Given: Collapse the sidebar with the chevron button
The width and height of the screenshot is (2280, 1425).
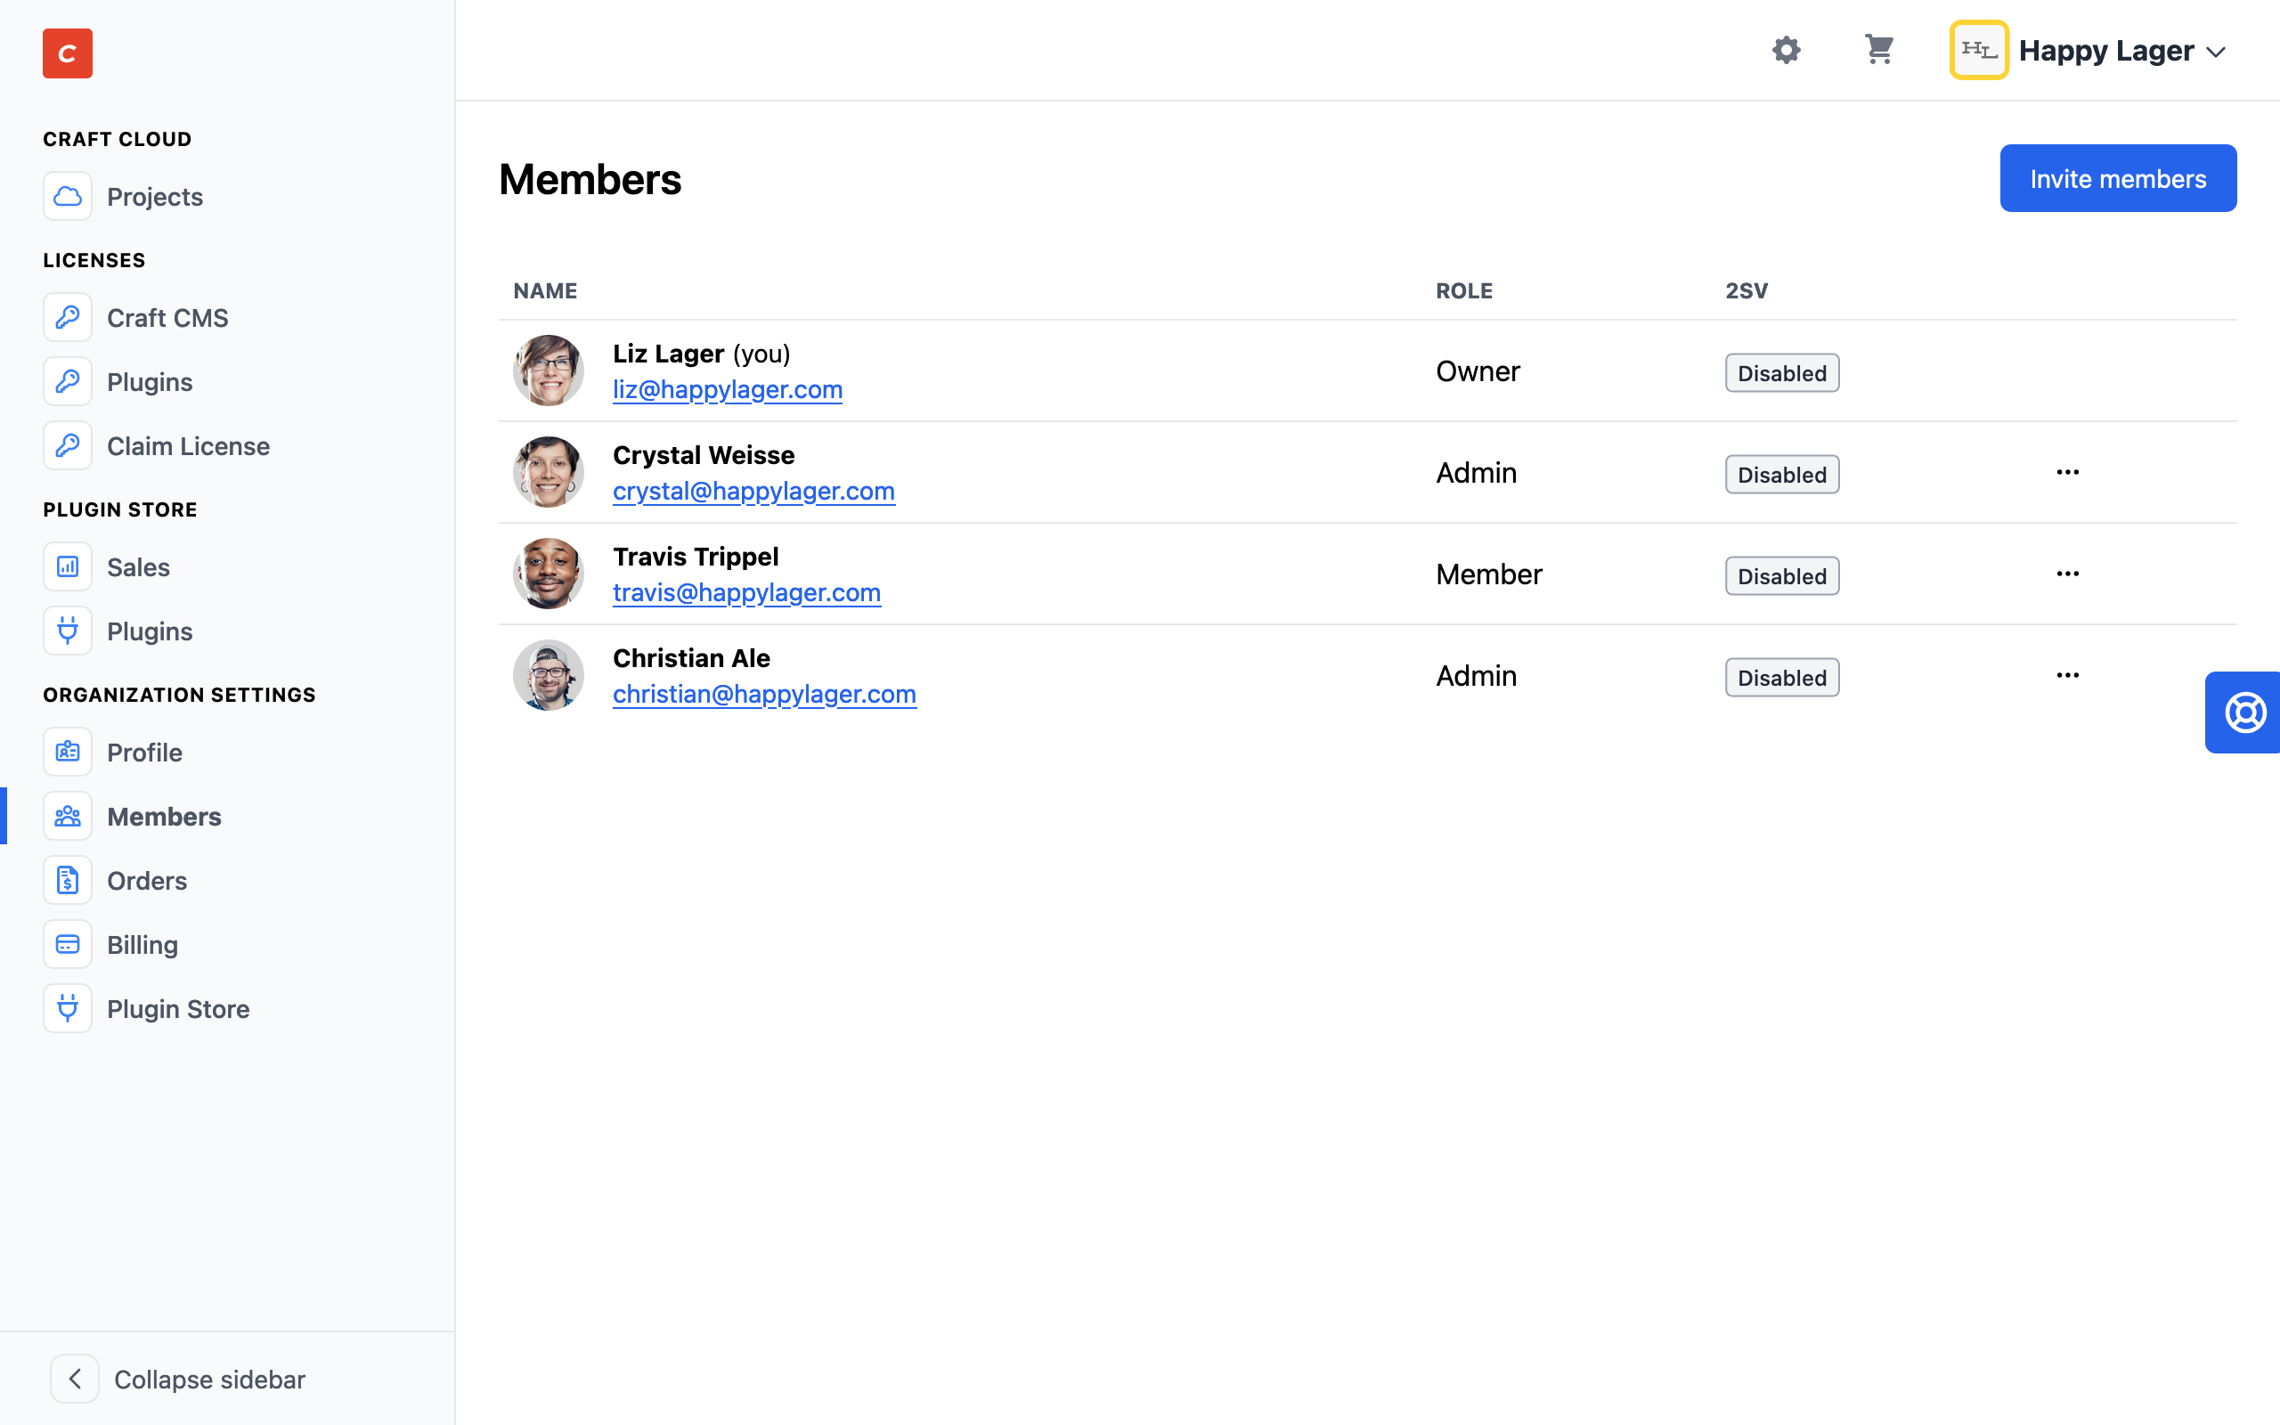Looking at the screenshot, I should tap(75, 1379).
